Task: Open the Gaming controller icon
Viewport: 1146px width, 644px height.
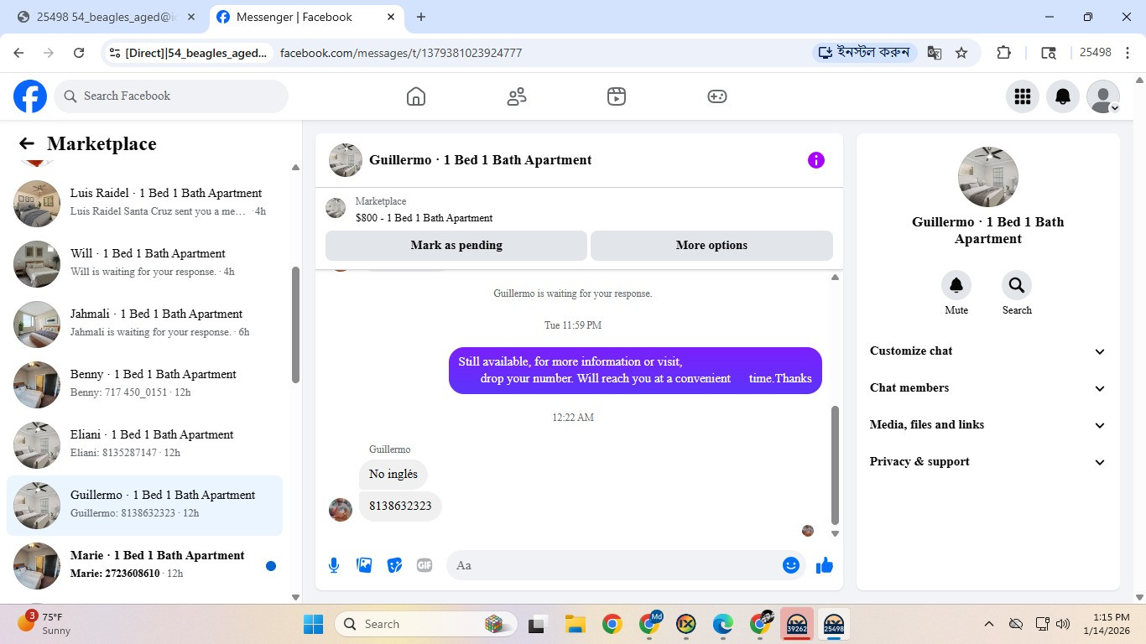Action: point(717,96)
